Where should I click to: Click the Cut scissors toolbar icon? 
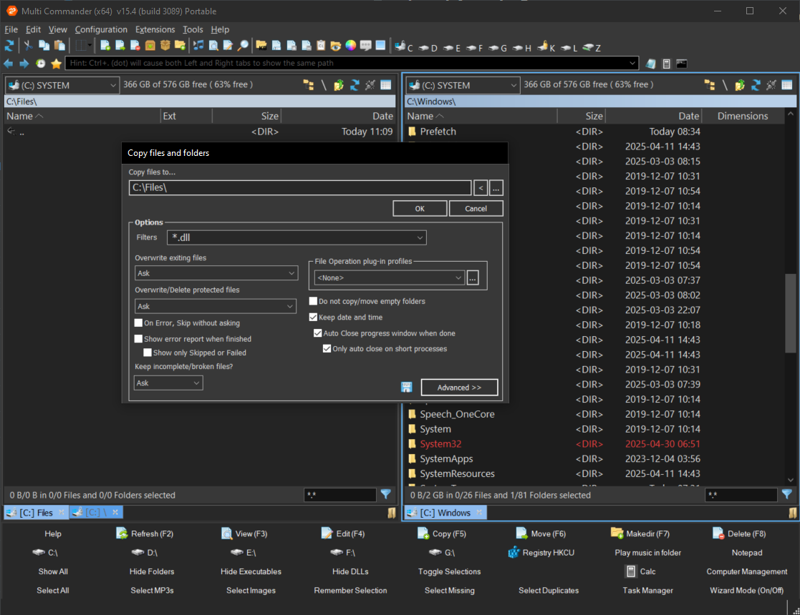(28, 46)
